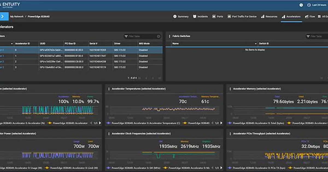Toggle Accelerator 0: Limit (W) legend series
The width and height of the screenshot is (328, 172).
[72, 168]
